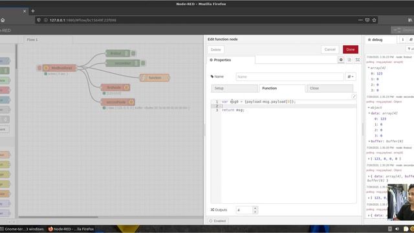Select the secondNode node on canvas

[118, 102]
